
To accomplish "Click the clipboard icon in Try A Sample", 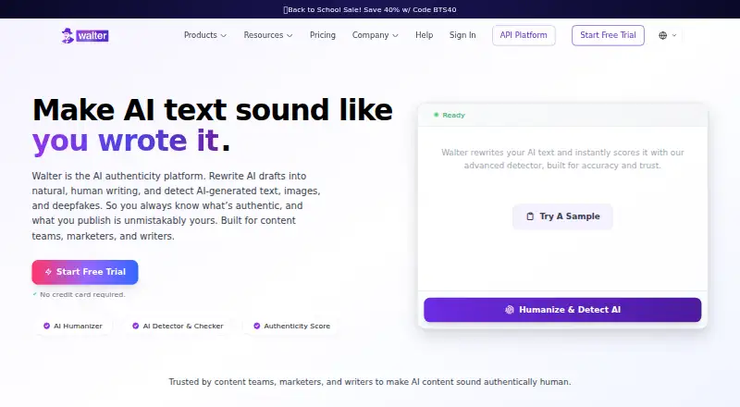I will [x=530, y=216].
